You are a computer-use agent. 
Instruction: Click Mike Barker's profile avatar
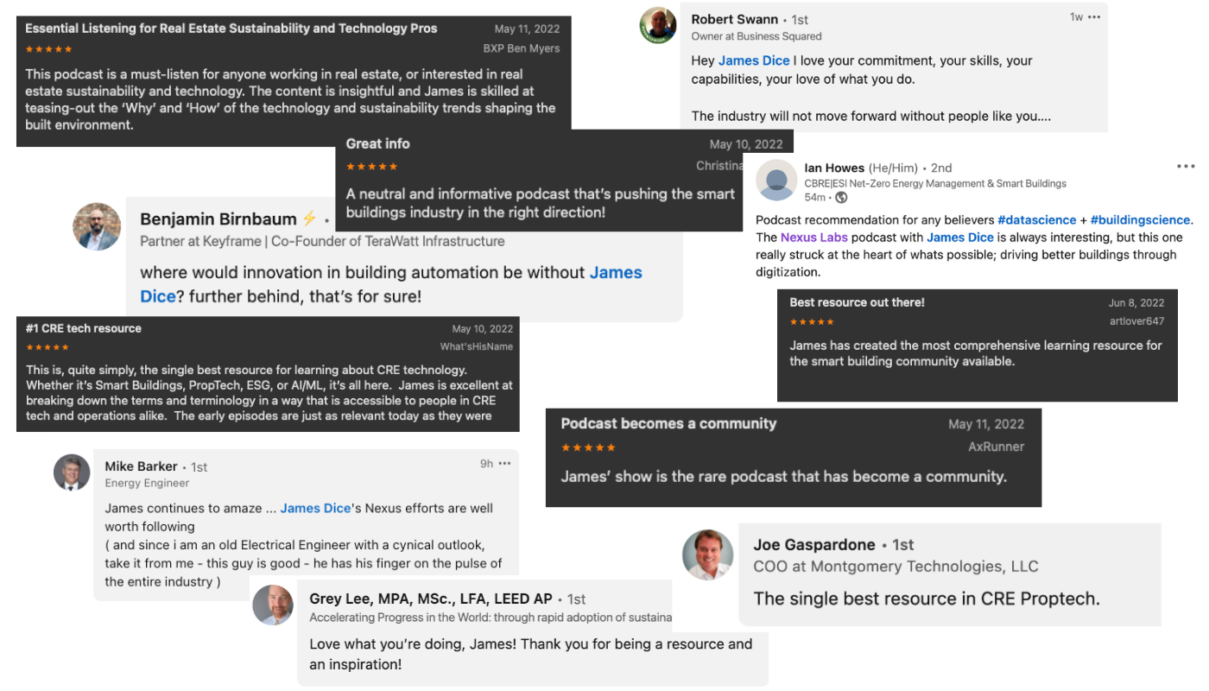point(72,472)
